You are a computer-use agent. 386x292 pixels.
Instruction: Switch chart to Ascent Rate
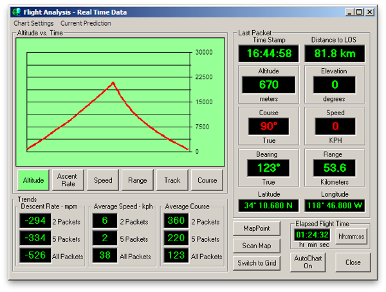click(x=67, y=181)
